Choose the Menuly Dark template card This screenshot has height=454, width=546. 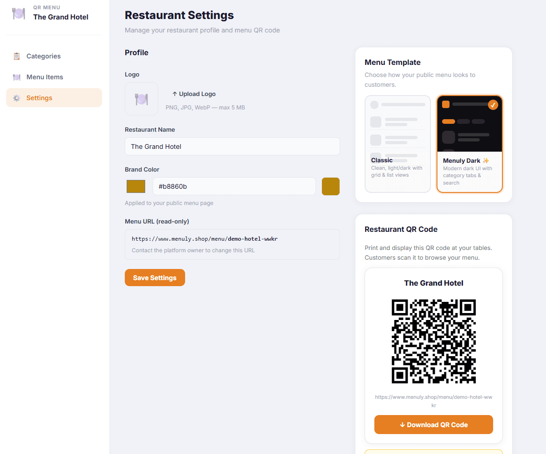(x=469, y=144)
